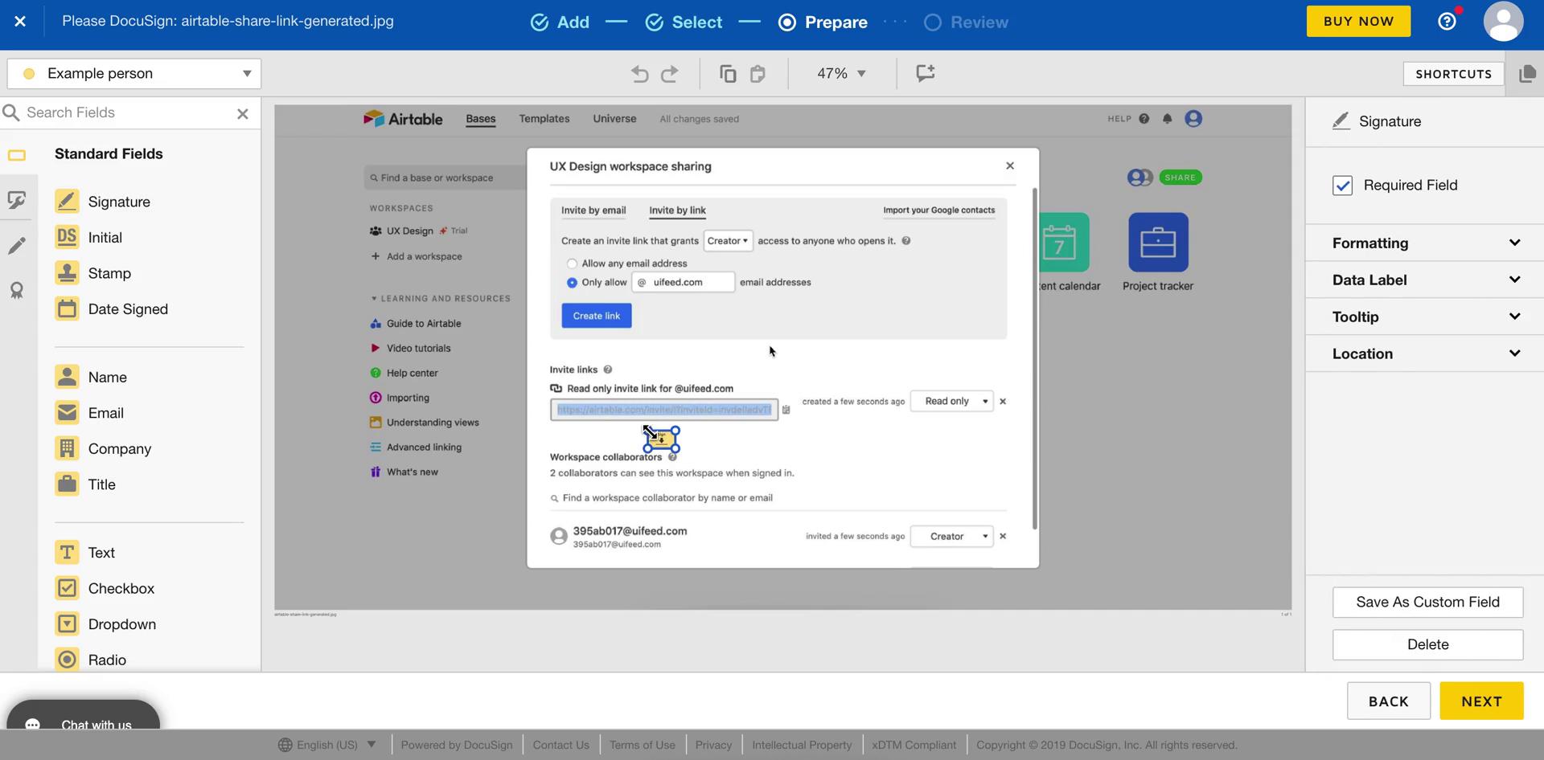Open the Example person recipient dropdown
The height and width of the screenshot is (760, 1544).
134,74
